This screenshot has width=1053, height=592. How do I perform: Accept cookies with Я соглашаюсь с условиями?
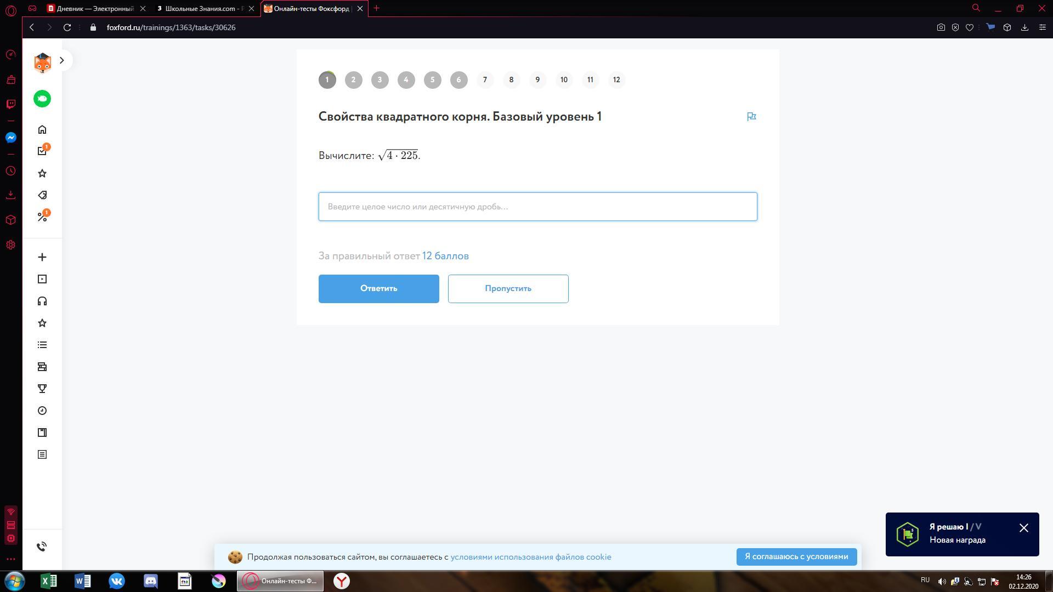pos(796,556)
